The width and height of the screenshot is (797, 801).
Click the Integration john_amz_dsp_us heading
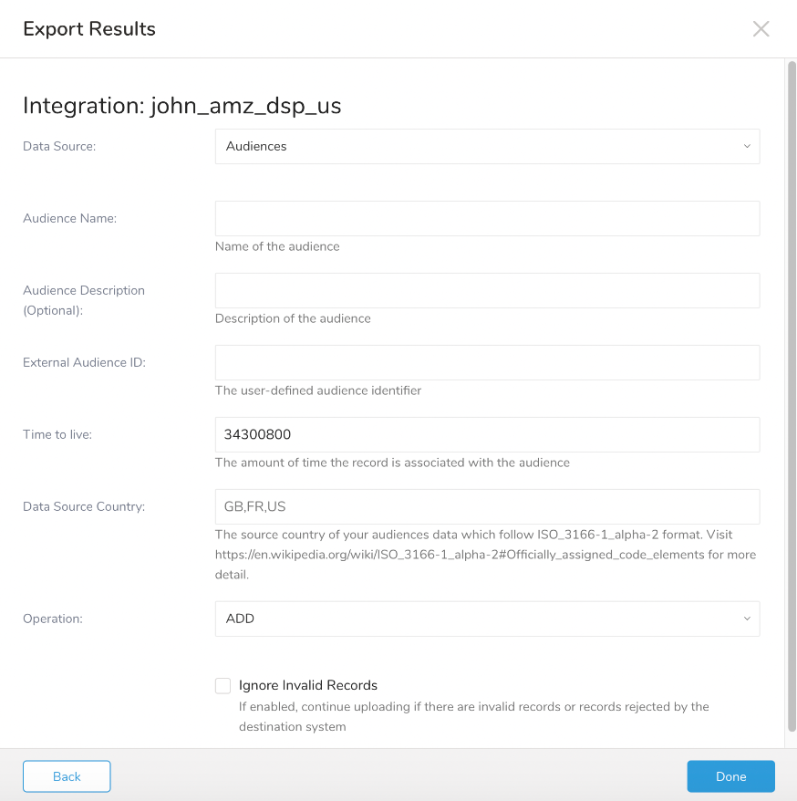pos(182,106)
